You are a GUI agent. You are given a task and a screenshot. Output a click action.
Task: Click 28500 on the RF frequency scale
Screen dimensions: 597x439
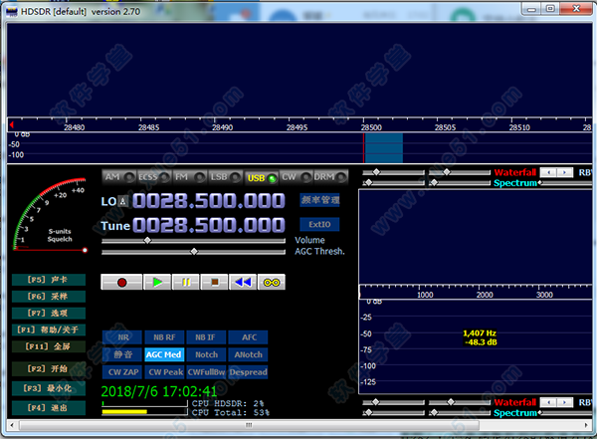[371, 127]
